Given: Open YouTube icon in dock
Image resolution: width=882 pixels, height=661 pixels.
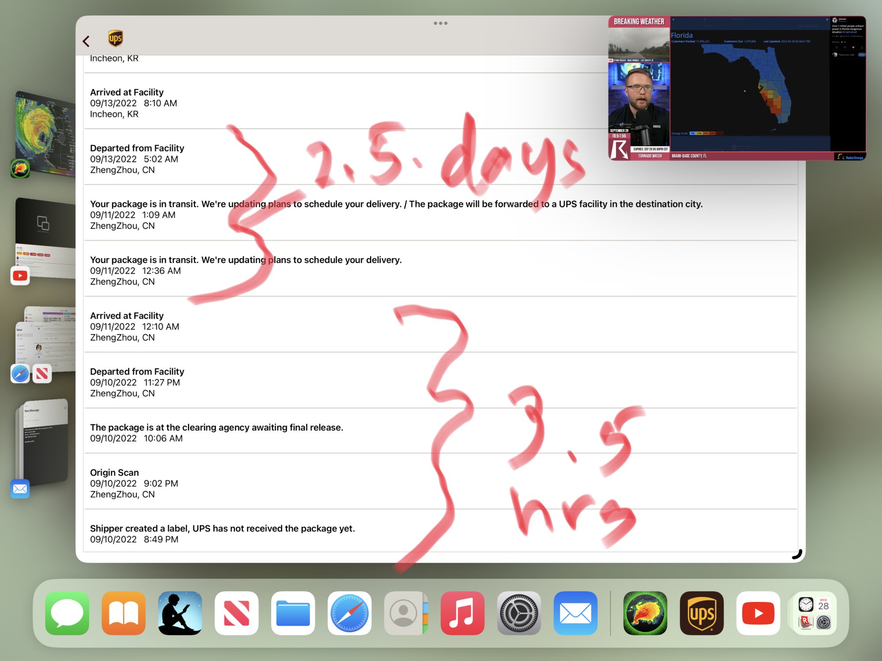Looking at the screenshot, I should point(758,613).
